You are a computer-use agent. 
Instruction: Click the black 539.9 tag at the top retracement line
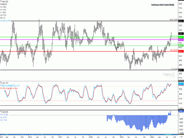181,21
